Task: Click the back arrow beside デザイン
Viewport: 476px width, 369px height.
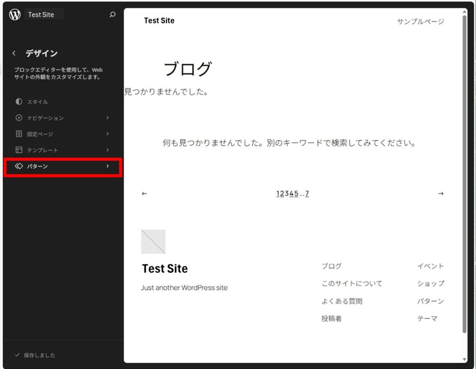Action: point(14,53)
